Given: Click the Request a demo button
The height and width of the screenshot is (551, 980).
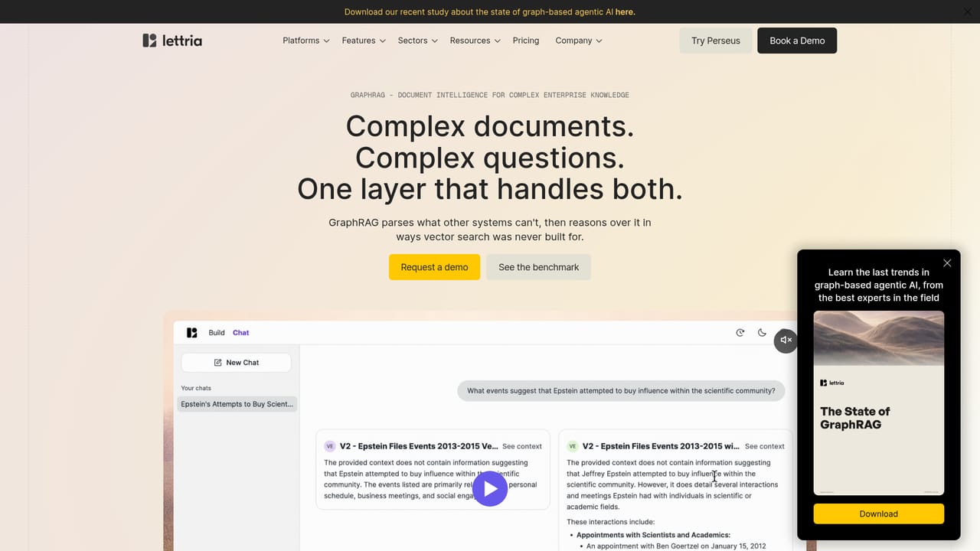Looking at the screenshot, I should point(434,267).
